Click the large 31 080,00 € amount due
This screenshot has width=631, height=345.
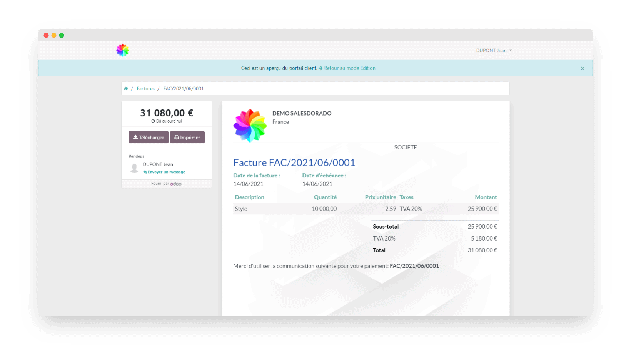(x=167, y=113)
